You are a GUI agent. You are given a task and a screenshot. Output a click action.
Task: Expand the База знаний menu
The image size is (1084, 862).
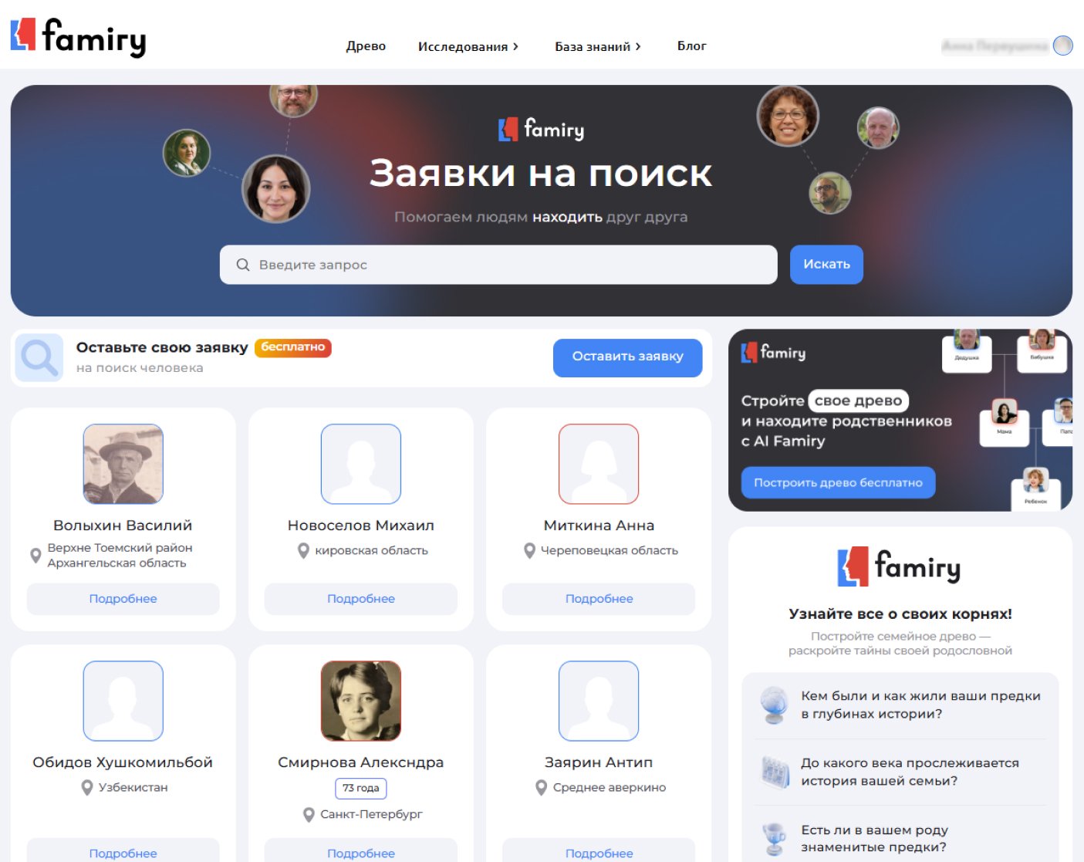597,46
